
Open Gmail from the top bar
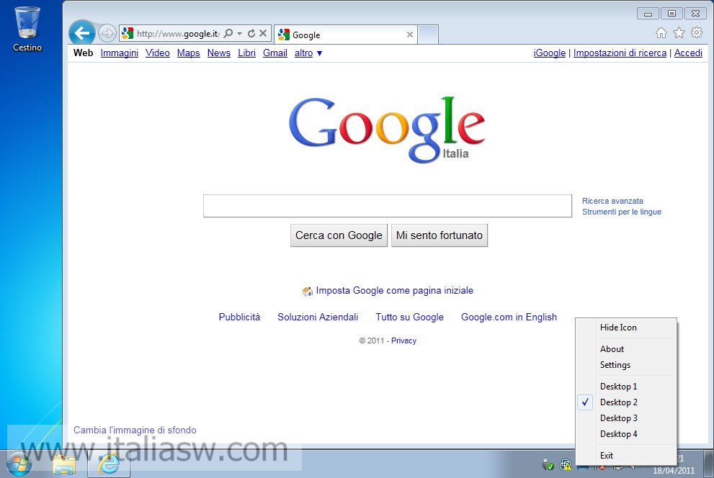[275, 53]
